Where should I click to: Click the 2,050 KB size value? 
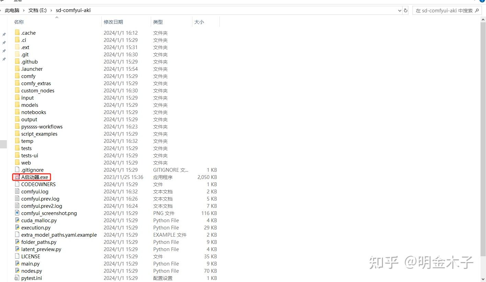click(x=207, y=177)
